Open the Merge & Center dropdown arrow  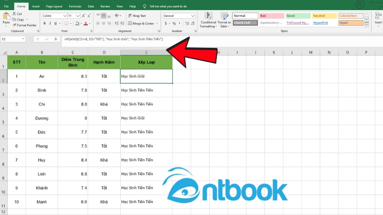point(157,23)
